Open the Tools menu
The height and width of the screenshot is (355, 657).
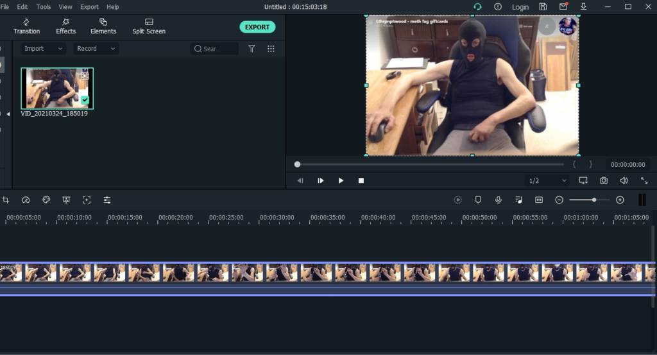(x=44, y=7)
